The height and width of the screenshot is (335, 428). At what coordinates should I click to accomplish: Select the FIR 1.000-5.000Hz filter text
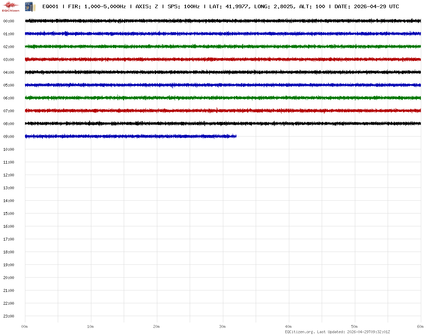[97, 7]
